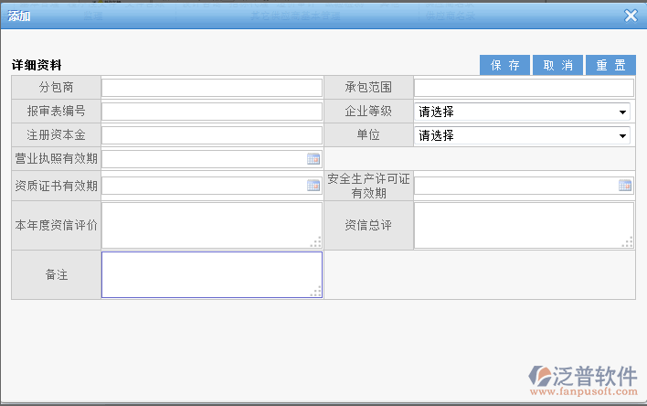Close the 添加 dialog
The image size is (647, 406).
click(x=631, y=16)
